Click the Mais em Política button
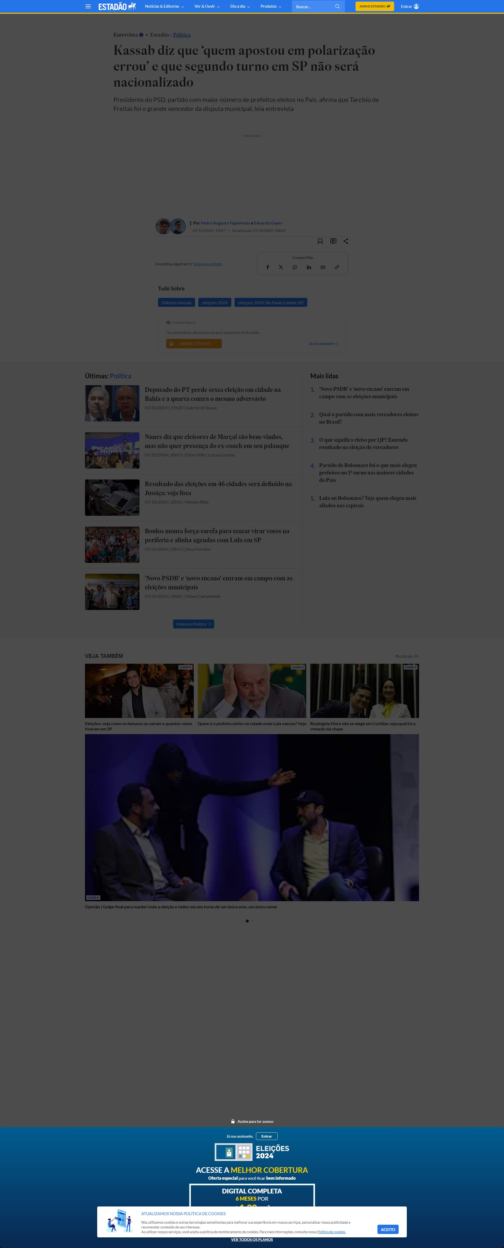This screenshot has width=504, height=1248. point(193,624)
